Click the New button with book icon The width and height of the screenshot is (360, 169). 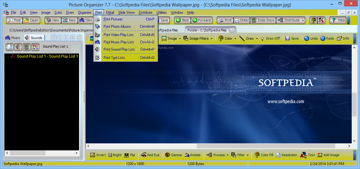(x=53, y=20)
